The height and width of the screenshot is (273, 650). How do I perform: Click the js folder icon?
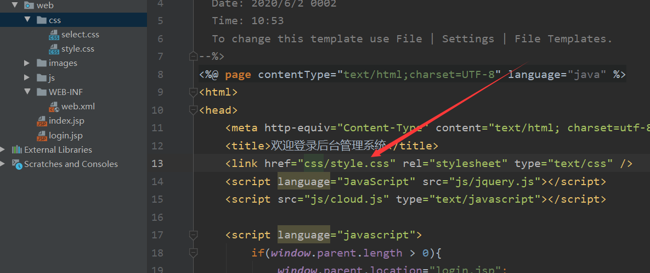click(42, 77)
